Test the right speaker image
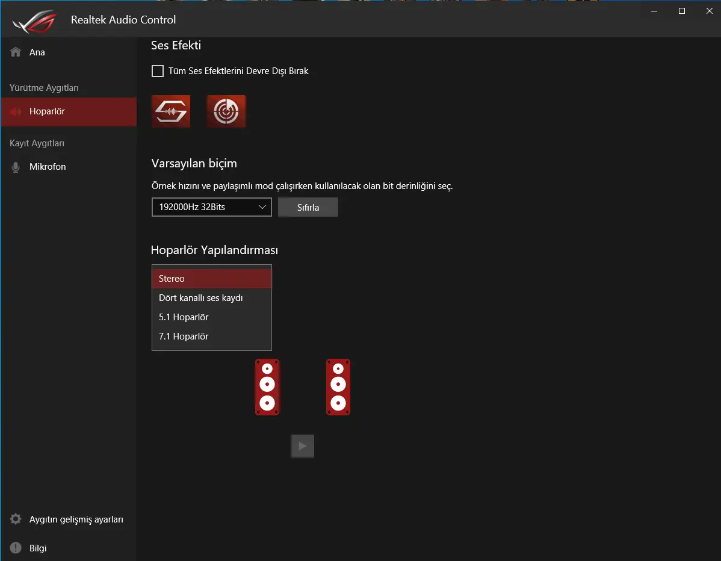 point(338,386)
